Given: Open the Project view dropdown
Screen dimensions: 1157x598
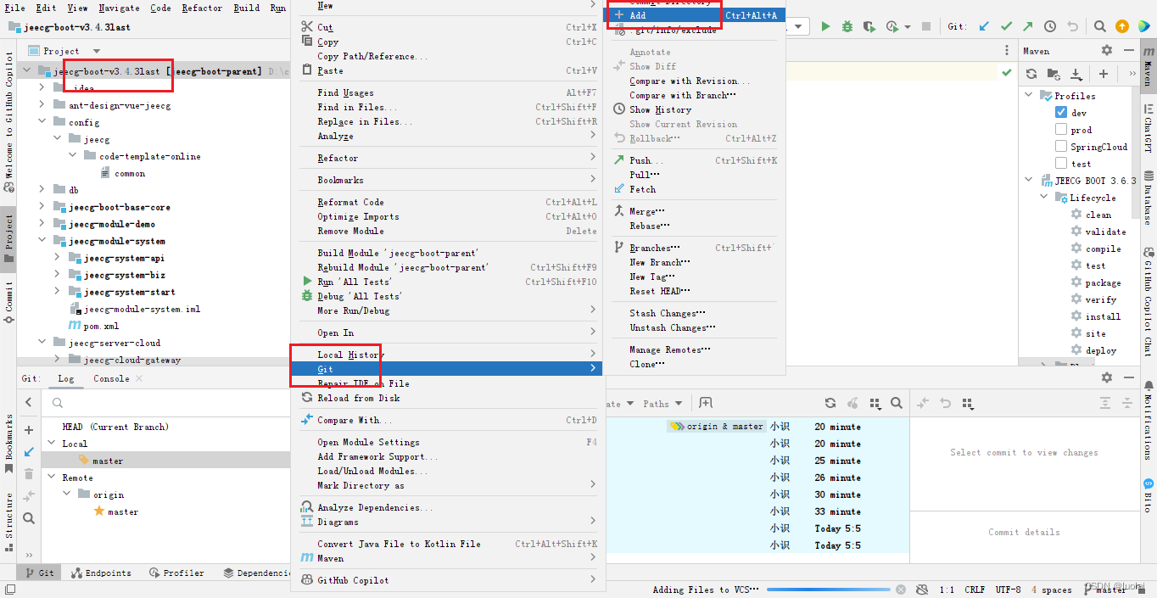Looking at the screenshot, I should 96,51.
